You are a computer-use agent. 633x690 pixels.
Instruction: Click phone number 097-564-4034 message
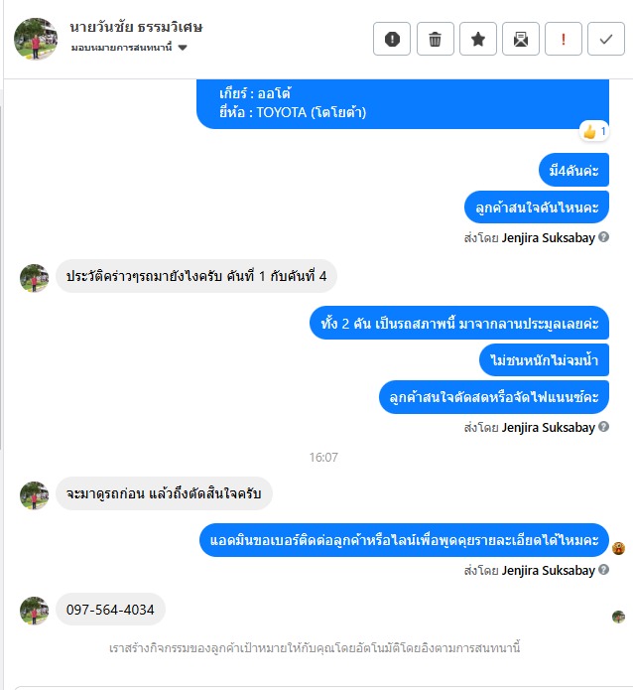(x=110, y=610)
